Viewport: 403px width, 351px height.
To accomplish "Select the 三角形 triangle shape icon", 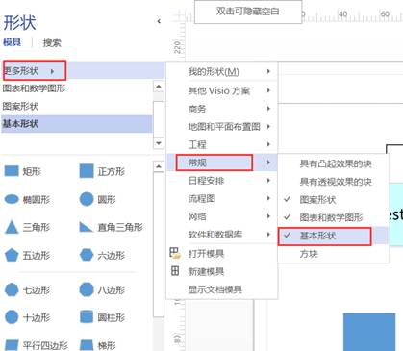I will (x=12, y=227).
